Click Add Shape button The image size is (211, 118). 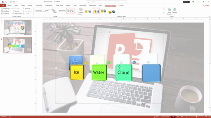click(x=6, y=9)
